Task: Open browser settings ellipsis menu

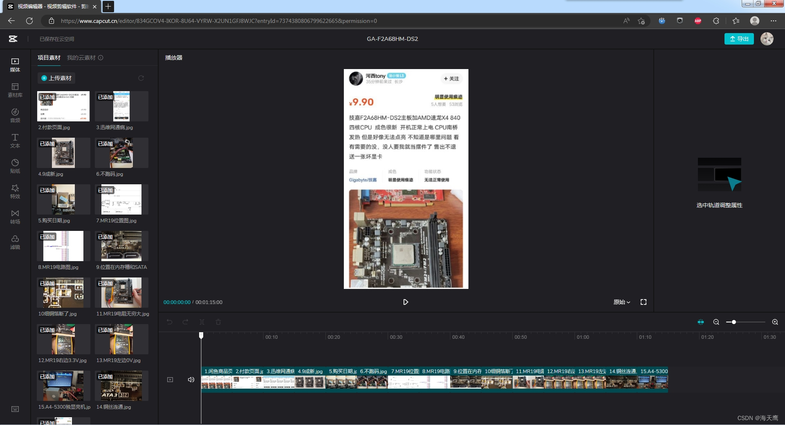Action: tap(774, 21)
